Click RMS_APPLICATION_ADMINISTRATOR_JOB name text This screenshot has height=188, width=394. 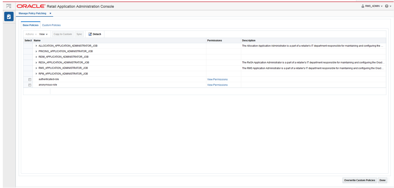click(63, 68)
